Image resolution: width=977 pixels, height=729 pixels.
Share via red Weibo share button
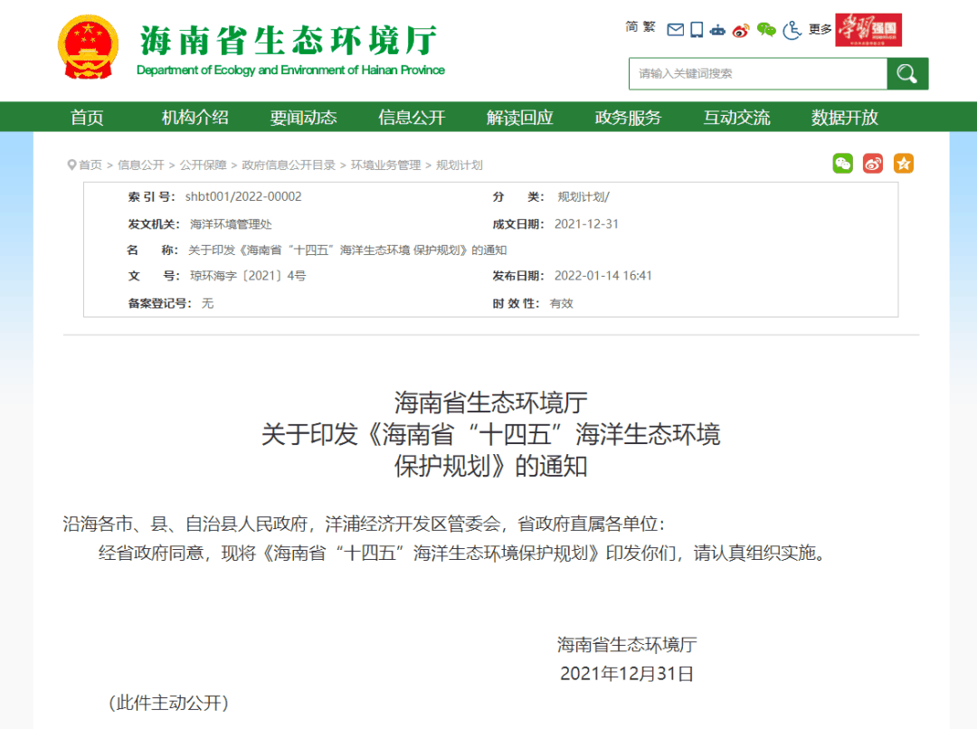point(873,164)
